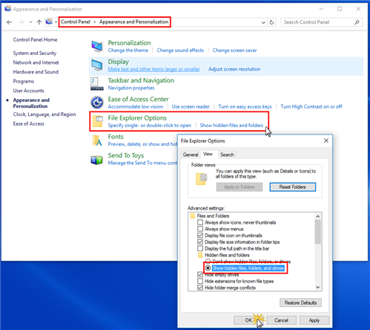Open User Accounts category
Screen dimensions: 370x330
coord(29,91)
